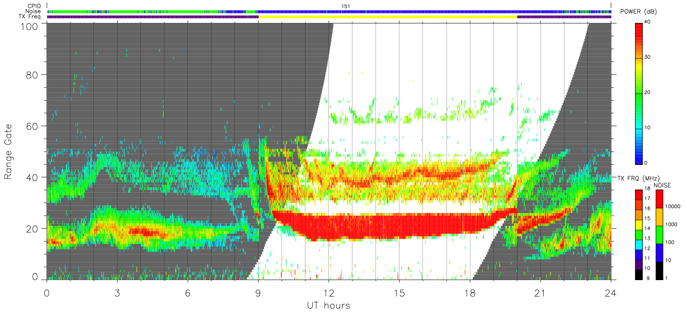Click the UT hours axis title

328,305
